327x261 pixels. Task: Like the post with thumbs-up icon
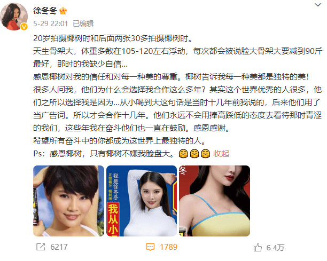[x=258, y=248]
